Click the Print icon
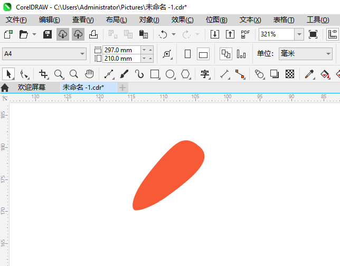This screenshot has height=266, width=340. pos(93,34)
